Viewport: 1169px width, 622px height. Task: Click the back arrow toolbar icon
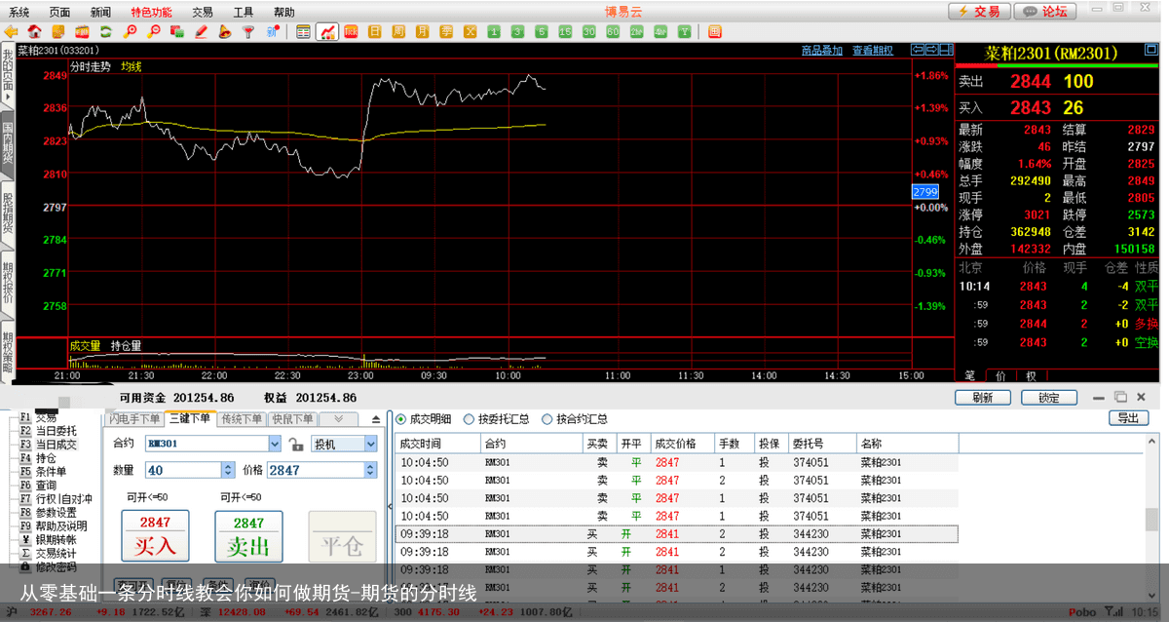[11, 32]
